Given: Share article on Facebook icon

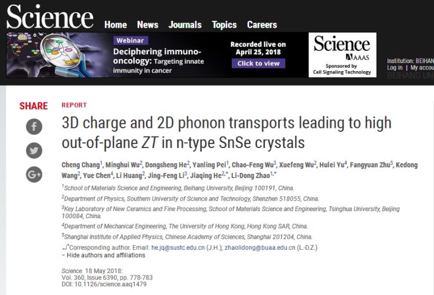Looking at the screenshot, I should pyautogui.click(x=34, y=127).
